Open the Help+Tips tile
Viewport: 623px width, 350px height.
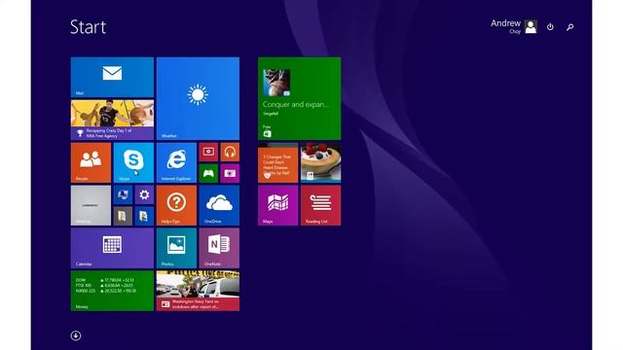[x=176, y=205]
